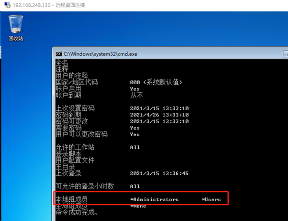Image resolution: width=288 pixels, height=221 pixels.
Task: Click the 可允许的登录小时数 label
Action: (x=85, y=186)
